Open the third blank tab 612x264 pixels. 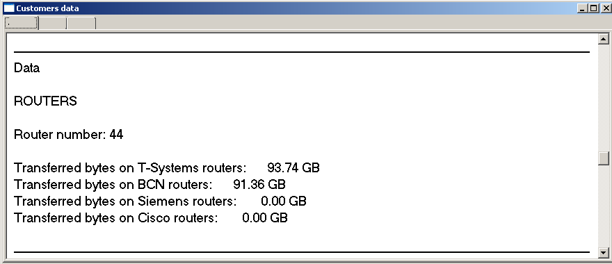click(81, 24)
